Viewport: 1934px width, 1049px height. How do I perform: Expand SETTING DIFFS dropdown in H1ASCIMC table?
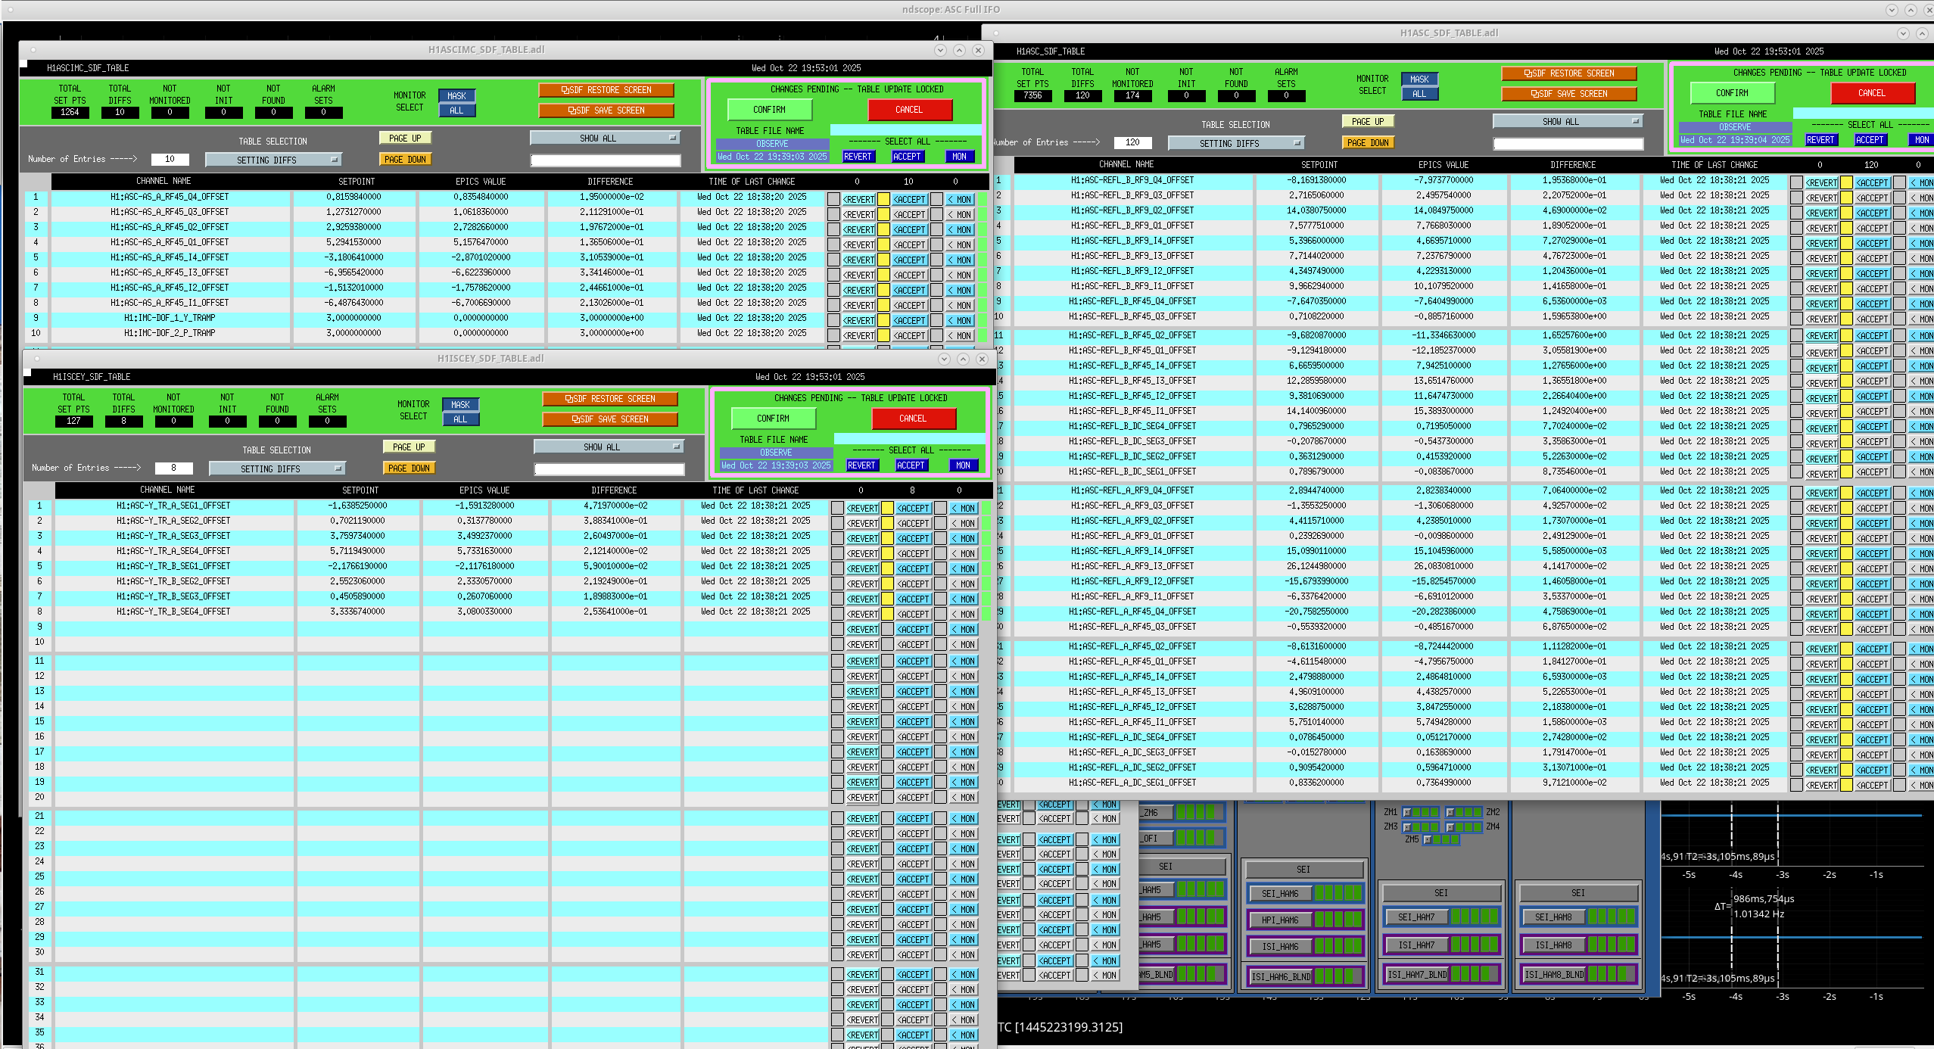coord(273,160)
